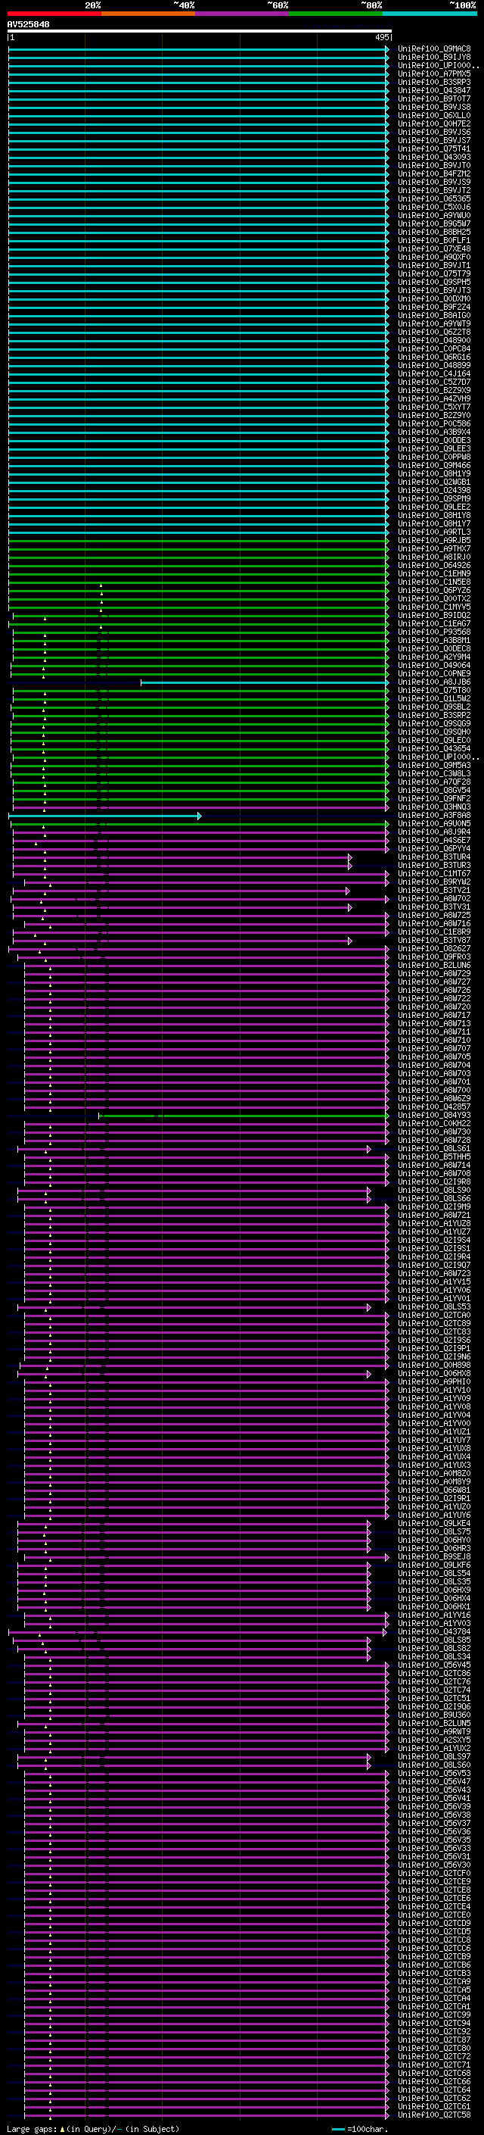Click the cyan ~100% legend segment

[x=429, y=14]
